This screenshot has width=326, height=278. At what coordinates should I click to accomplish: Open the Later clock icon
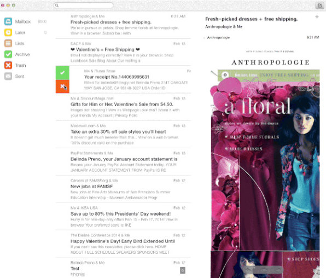click(x=8, y=32)
